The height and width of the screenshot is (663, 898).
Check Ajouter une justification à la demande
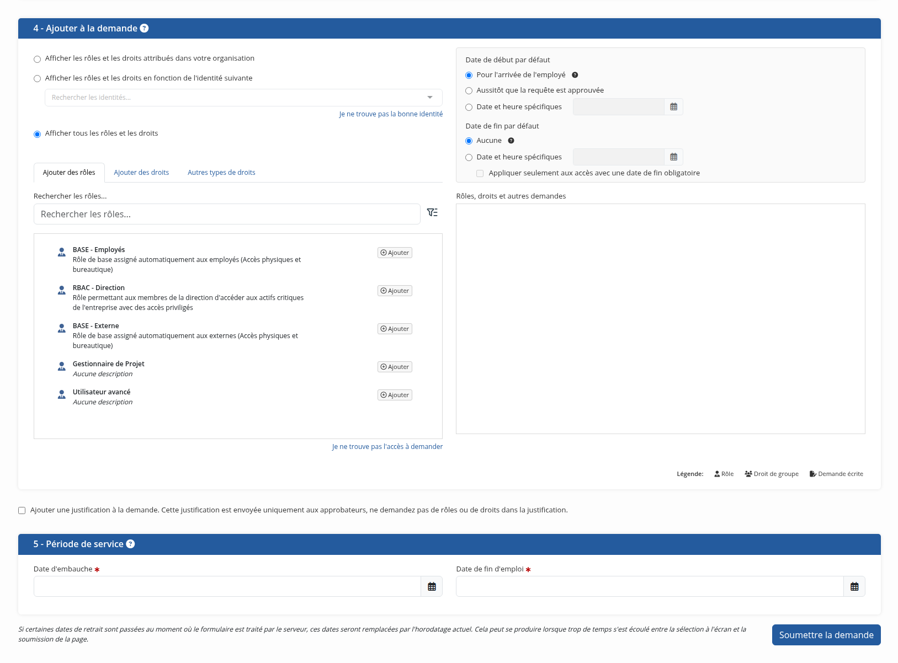pyautogui.click(x=22, y=511)
